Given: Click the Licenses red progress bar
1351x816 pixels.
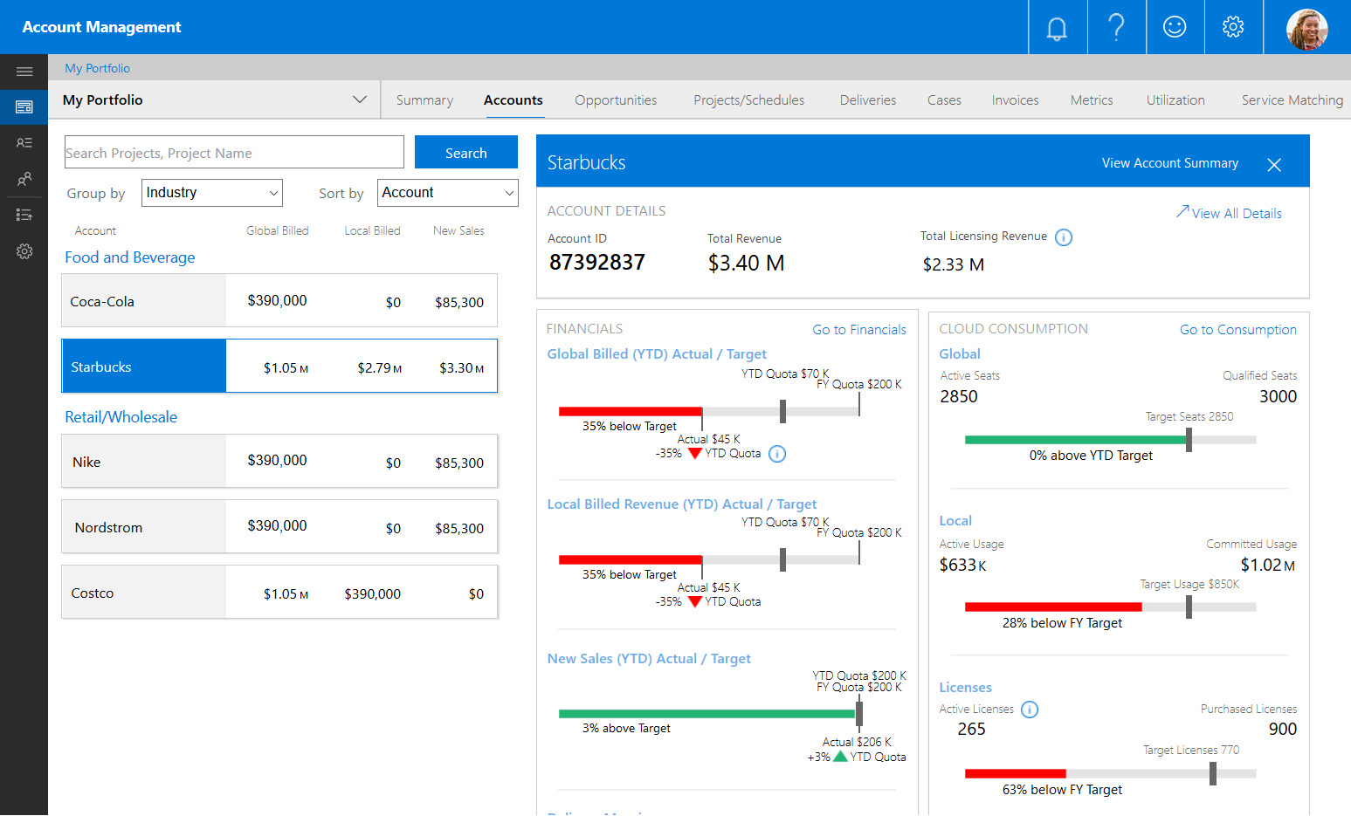Looking at the screenshot, I should tap(1016, 773).
